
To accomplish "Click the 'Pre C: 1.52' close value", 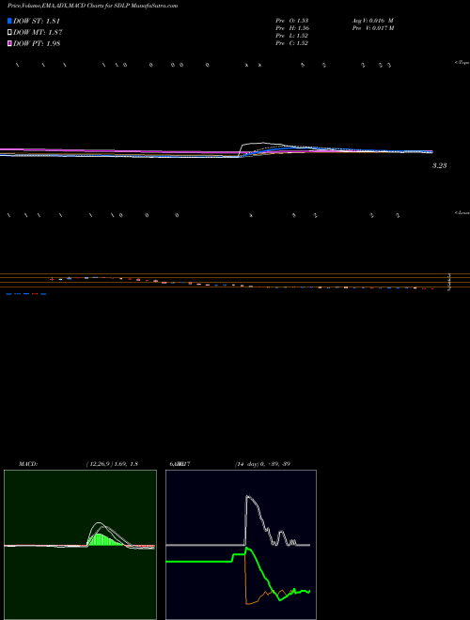I will point(292,43).
